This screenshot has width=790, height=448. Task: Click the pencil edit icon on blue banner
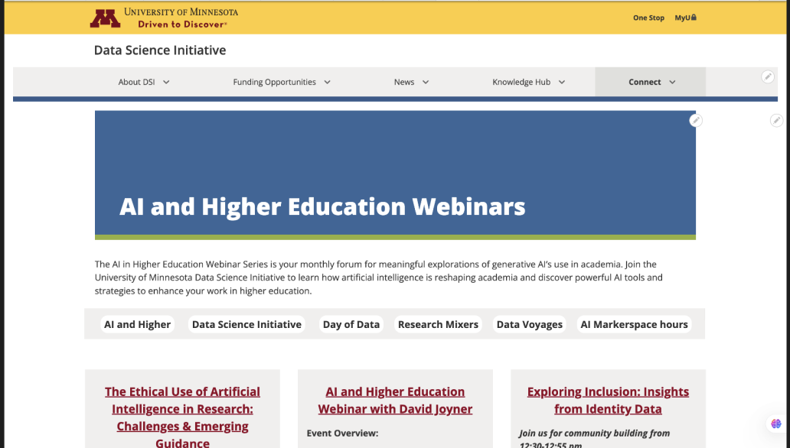click(695, 120)
